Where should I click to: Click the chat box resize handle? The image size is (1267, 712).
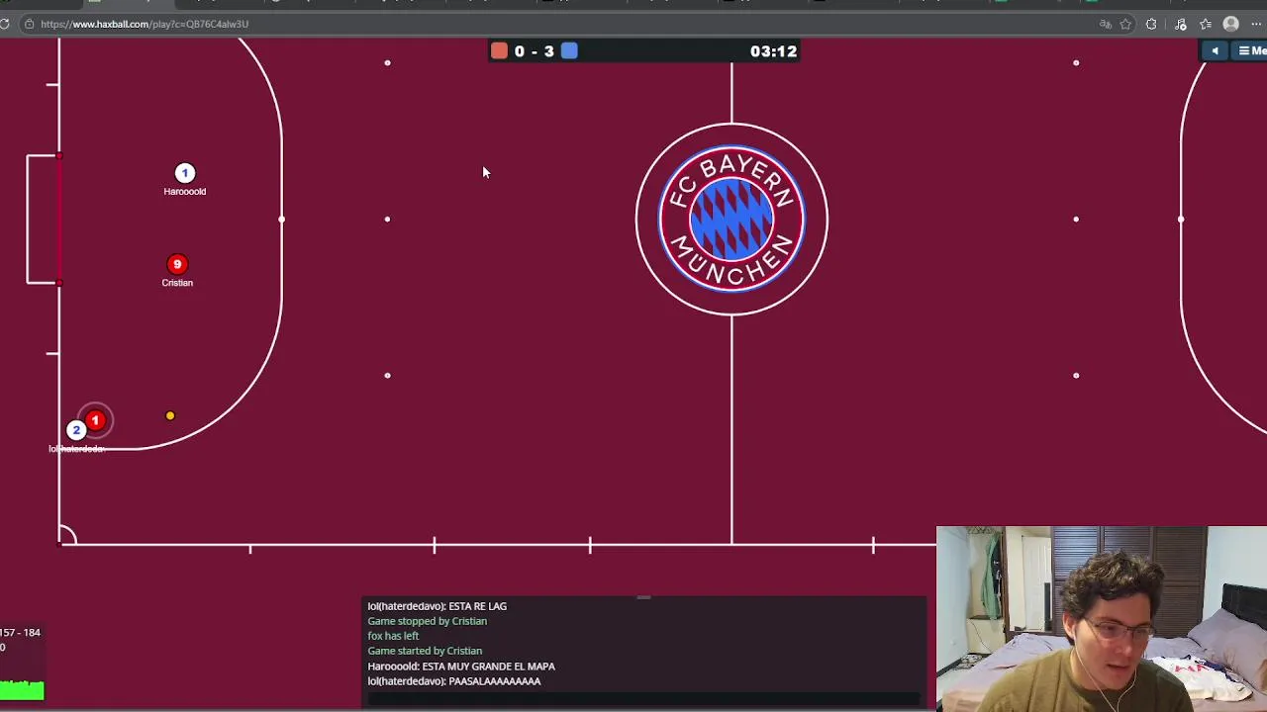tap(643, 597)
